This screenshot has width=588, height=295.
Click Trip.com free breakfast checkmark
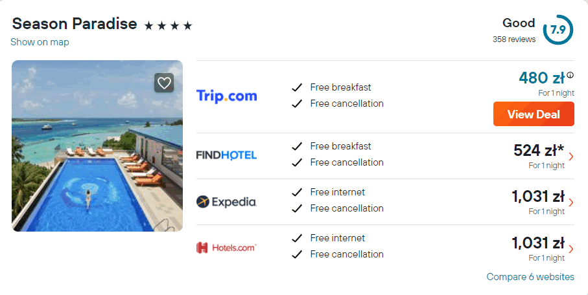pos(297,87)
